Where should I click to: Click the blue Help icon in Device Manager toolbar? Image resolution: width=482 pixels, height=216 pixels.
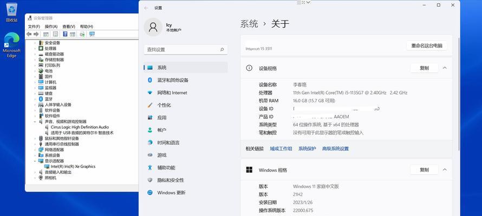point(65,34)
